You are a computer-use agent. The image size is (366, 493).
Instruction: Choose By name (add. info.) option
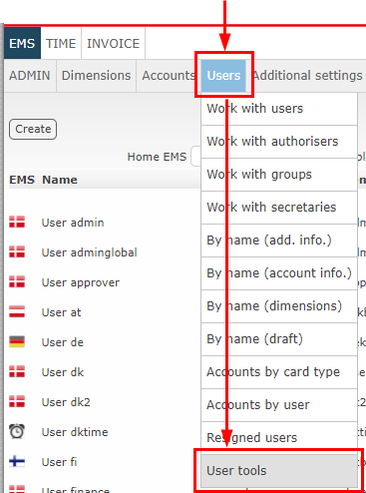(279, 241)
